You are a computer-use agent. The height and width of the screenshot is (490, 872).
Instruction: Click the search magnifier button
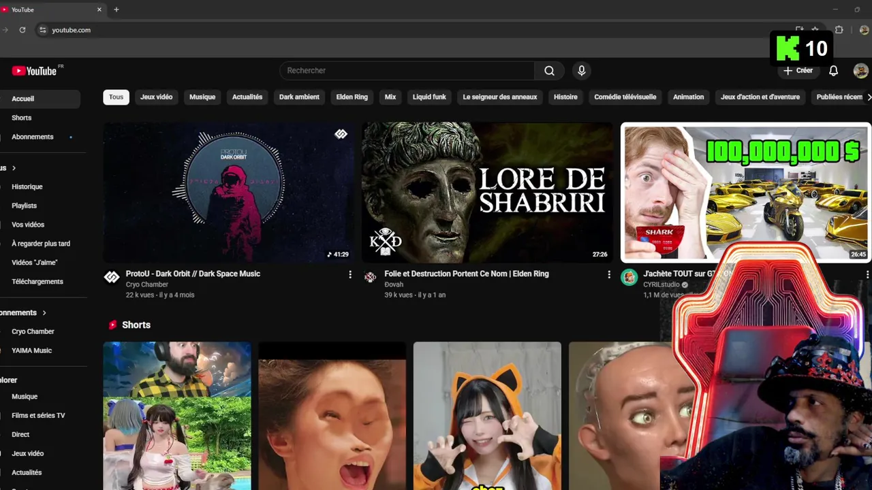(549, 71)
